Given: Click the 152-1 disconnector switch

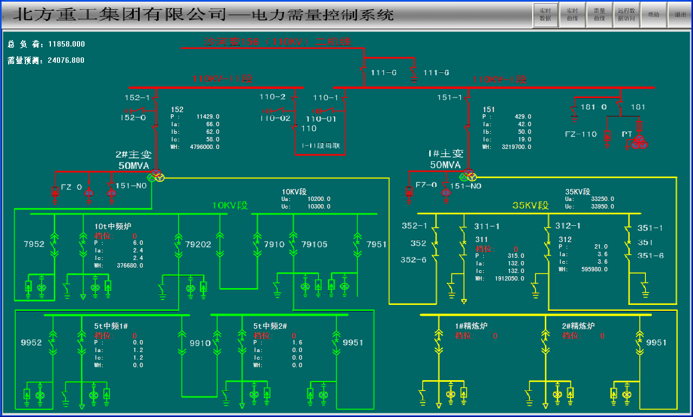Looking at the screenshot, I should (155, 99).
